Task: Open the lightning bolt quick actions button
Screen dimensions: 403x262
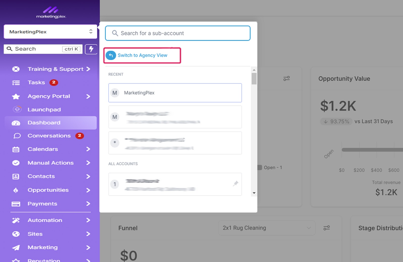Action: (x=91, y=49)
